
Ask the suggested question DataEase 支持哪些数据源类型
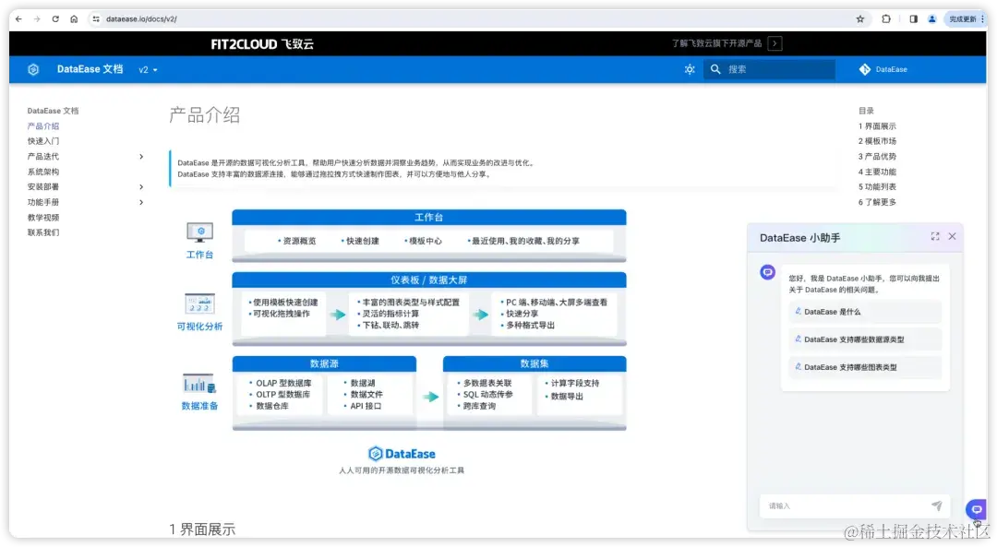coord(864,339)
